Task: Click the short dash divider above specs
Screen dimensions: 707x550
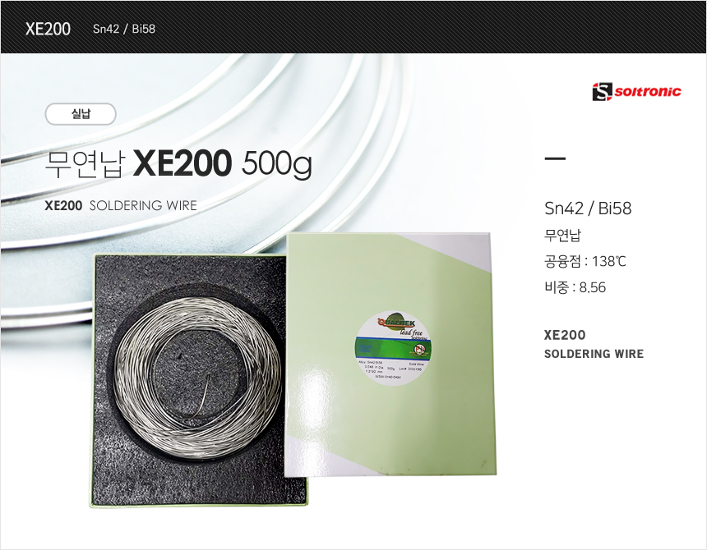Action: [x=555, y=158]
